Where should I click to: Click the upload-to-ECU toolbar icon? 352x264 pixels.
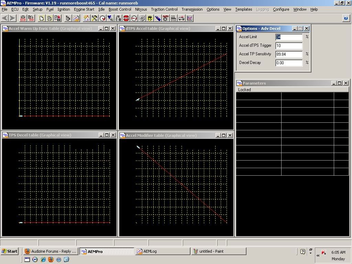(x=31, y=18)
